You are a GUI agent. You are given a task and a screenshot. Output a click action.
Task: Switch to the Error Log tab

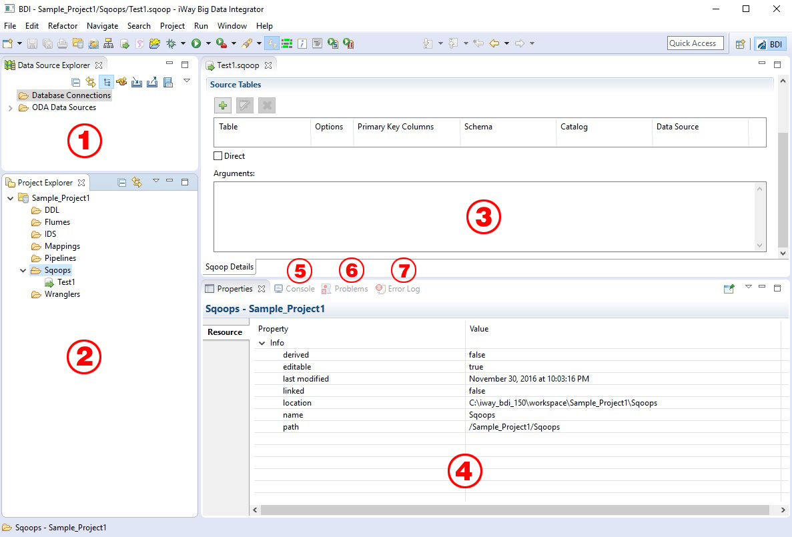point(398,288)
